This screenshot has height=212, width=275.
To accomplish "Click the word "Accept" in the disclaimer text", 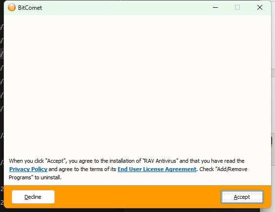I will point(55,161).
